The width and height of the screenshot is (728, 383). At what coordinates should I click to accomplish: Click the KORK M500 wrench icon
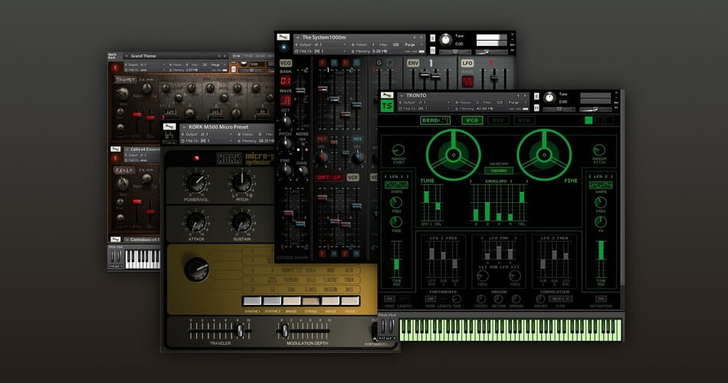(x=169, y=126)
